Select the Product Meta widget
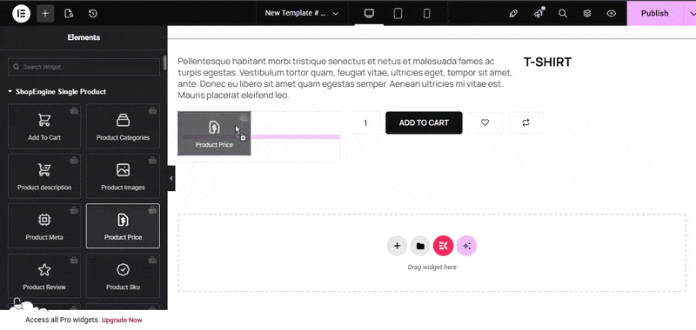Image resolution: width=696 pixels, height=330 pixels. coord(44,226)
